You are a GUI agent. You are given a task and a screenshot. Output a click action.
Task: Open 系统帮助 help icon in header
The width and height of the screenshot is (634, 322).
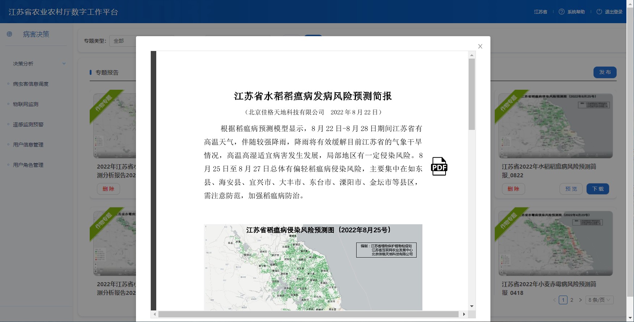(x=561, y=12)
